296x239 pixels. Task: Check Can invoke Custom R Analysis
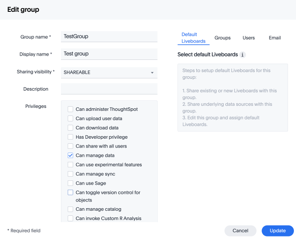(x=71, y=218)
